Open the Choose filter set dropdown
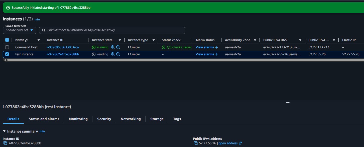Image resolution: width=364 pixels, height=147 pixels. [19, 30]
